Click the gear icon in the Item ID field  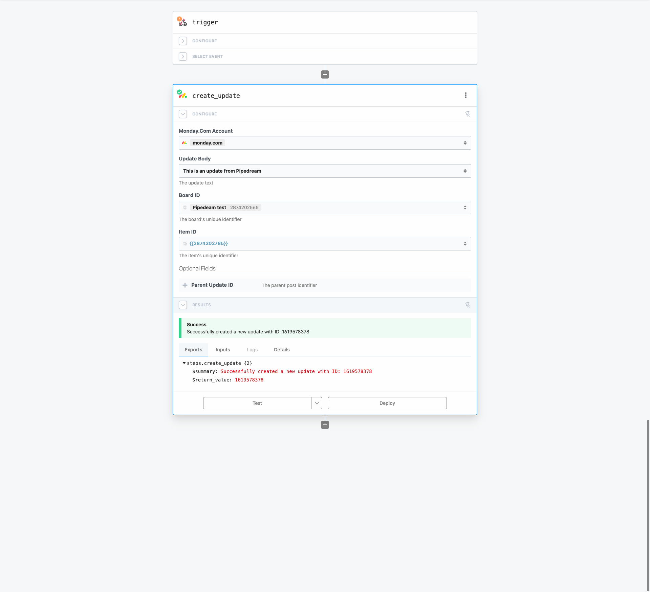pos(185,243)
